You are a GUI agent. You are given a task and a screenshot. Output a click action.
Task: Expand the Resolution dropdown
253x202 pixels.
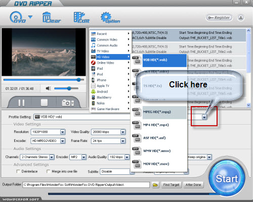pyautogui.click(x=63, y=132)
